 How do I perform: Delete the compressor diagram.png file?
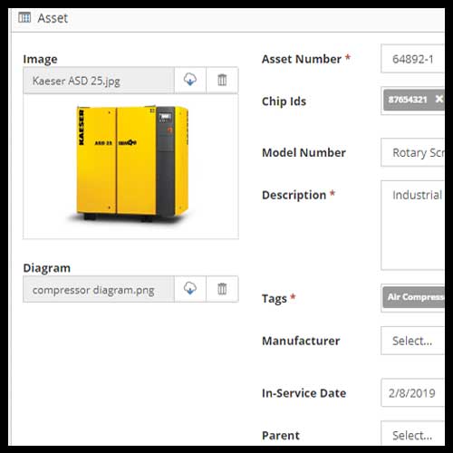222,289
